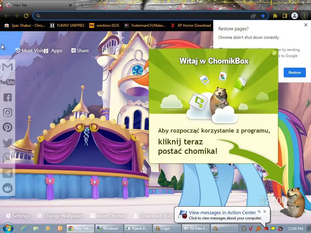
Task: Open the system clock 12:00 PM
Action: click(x=296, y=229)
